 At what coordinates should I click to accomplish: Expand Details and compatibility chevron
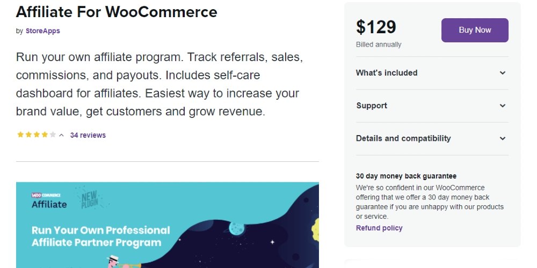pos(503,138)
